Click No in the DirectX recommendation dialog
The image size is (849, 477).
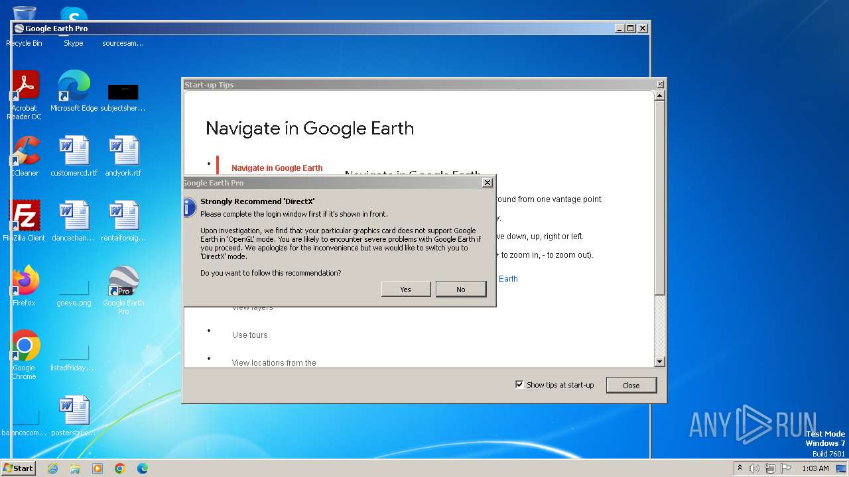click(461, 290)
